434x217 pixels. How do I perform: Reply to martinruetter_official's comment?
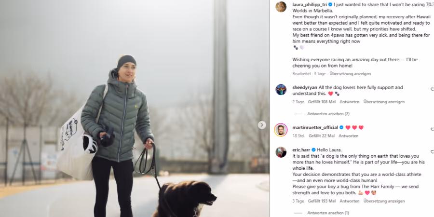(349, 136)
